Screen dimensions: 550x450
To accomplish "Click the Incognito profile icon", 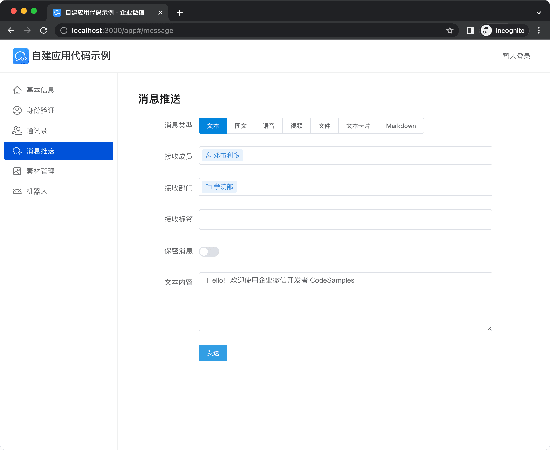I will coord(486,31).
